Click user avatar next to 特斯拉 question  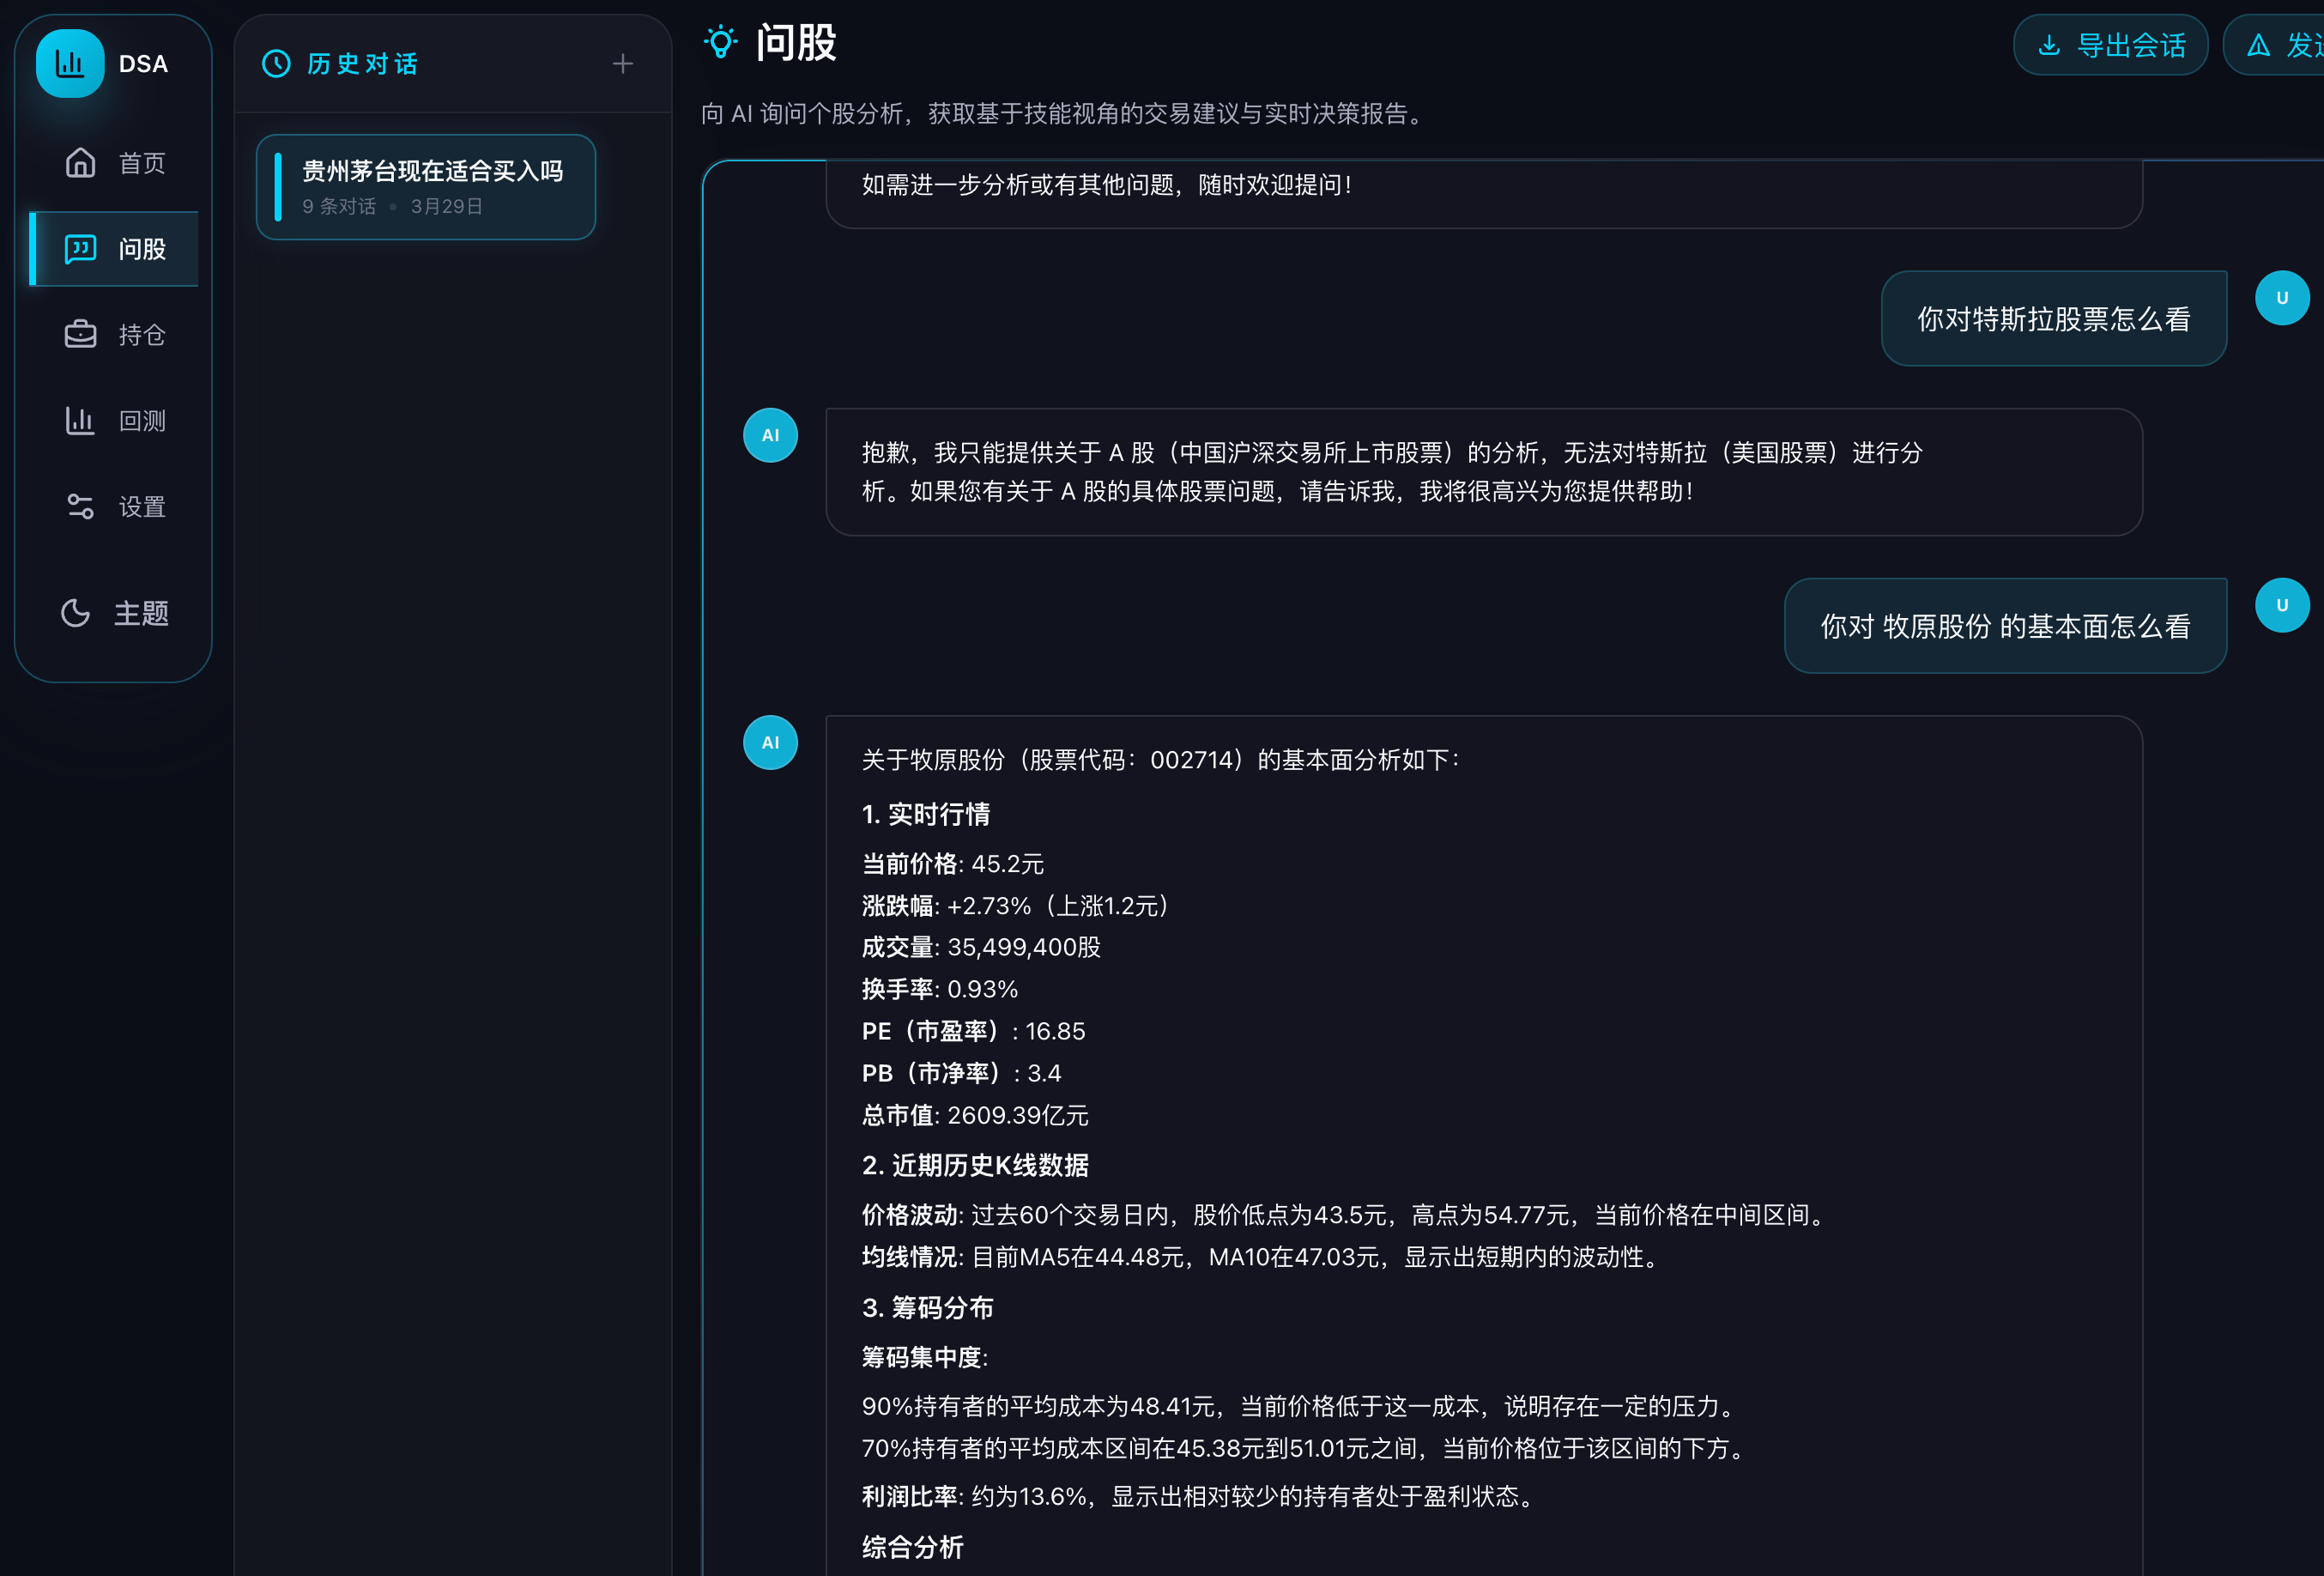[x=2281, y=298]
